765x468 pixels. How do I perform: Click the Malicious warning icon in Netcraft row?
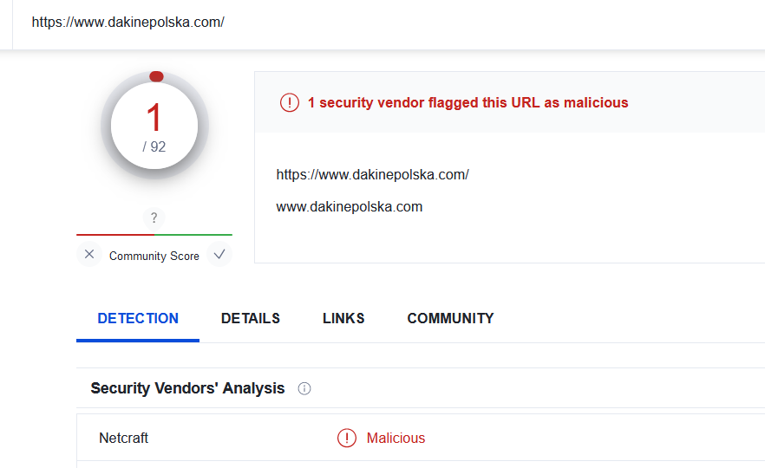click(x=347, y=438)
